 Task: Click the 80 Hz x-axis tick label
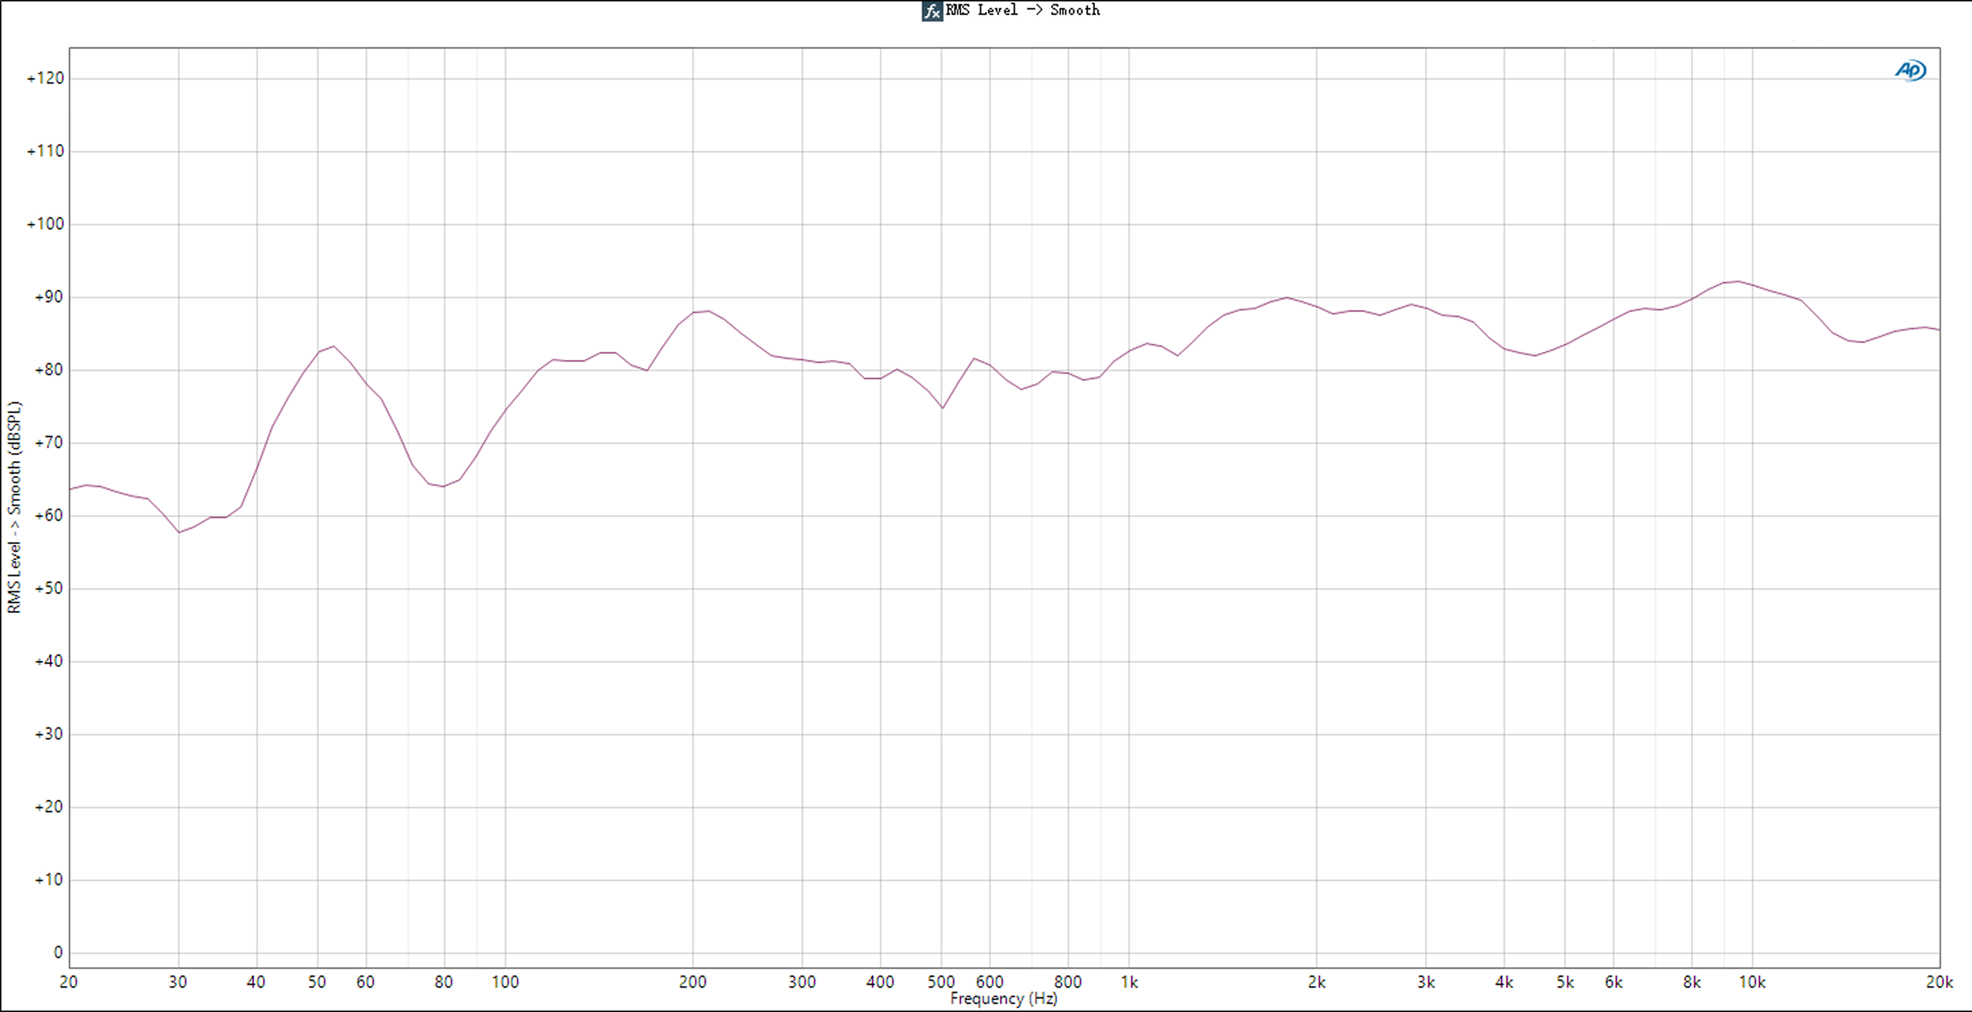(444, 982)
